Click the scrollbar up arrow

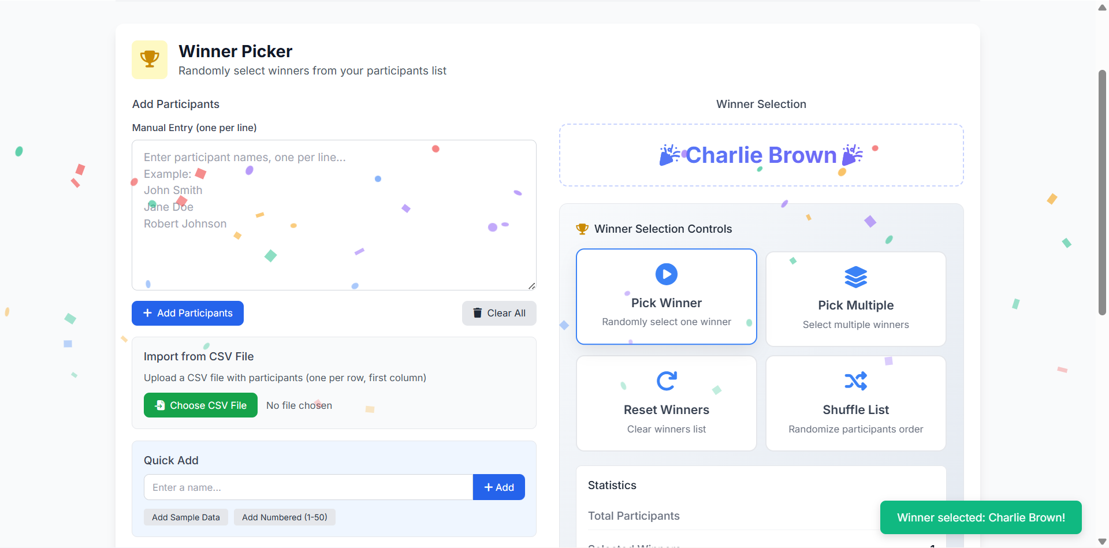[x=1102, y=8]
